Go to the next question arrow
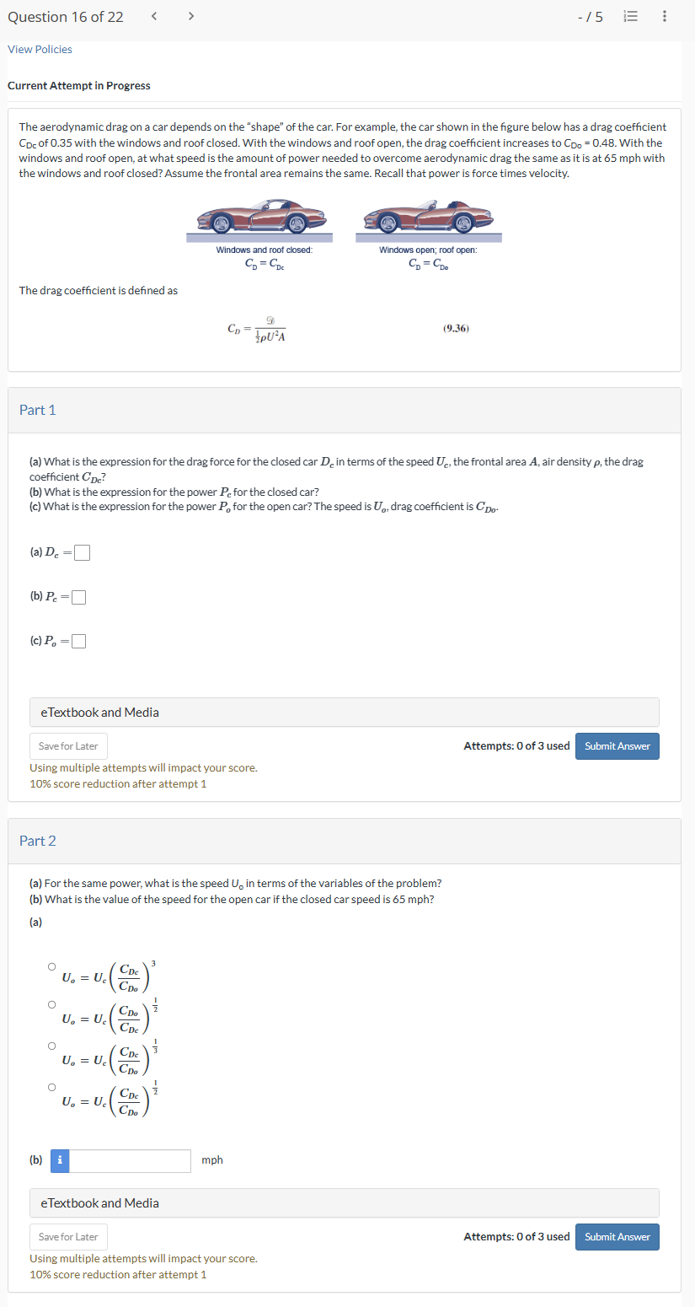 (191, 16)
